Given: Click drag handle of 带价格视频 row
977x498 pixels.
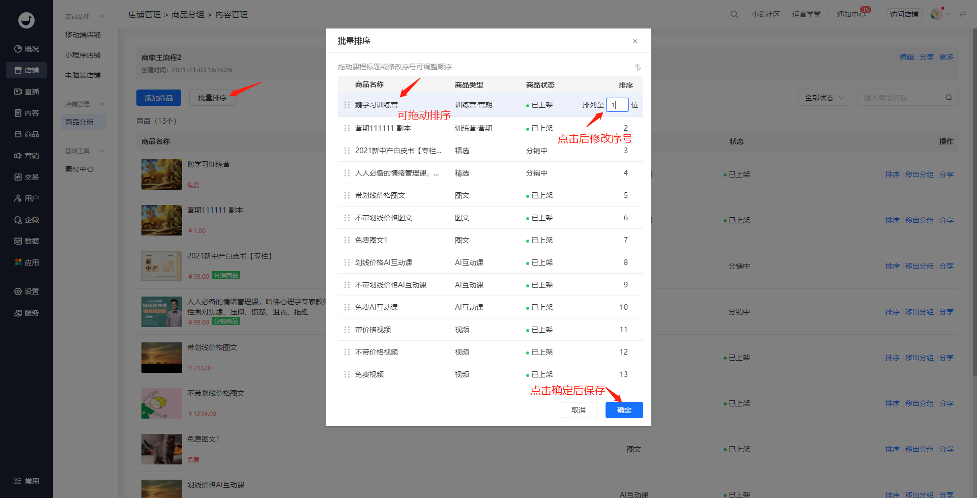Looking at the screenshot, I should coord(347,330).
